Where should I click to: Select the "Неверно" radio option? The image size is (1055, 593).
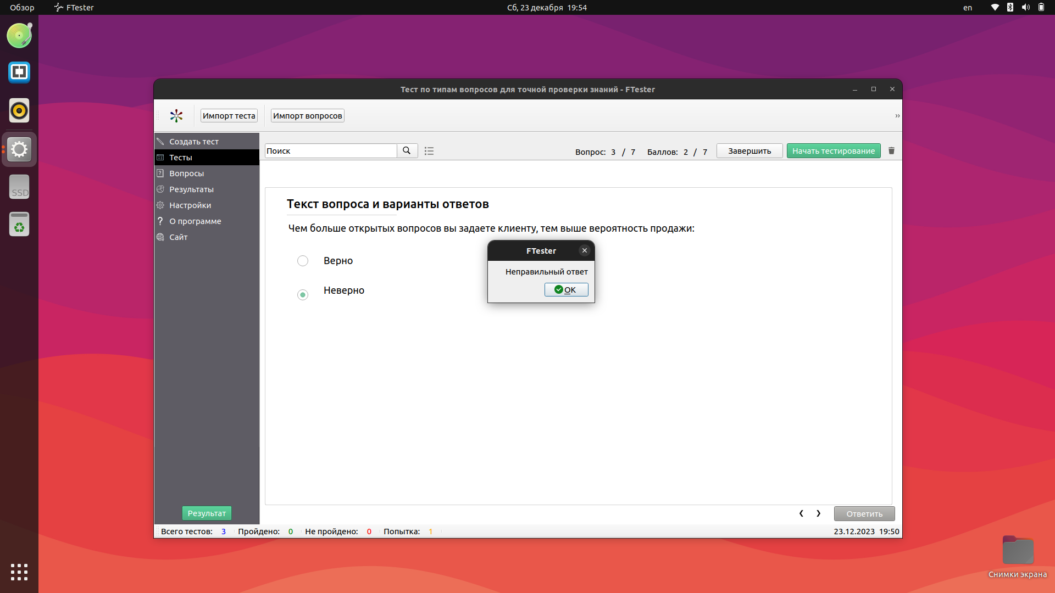click(303, 295)
